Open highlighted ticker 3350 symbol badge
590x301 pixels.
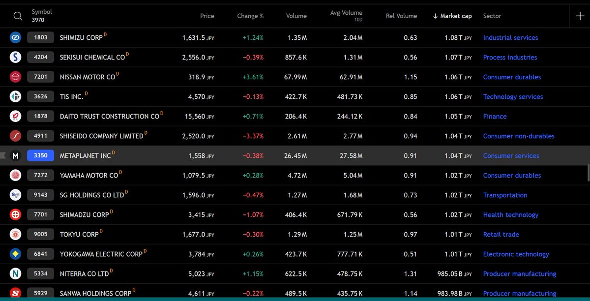tap(40, 155)
